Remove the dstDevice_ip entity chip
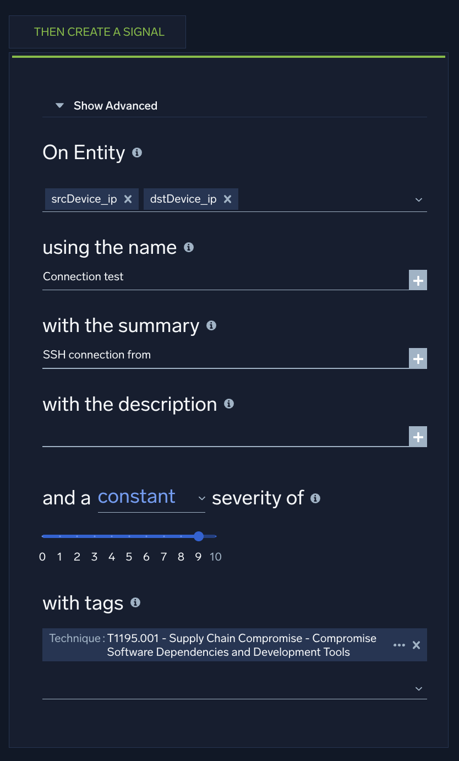Screen dimensions: 459x761 pos(227,199)
